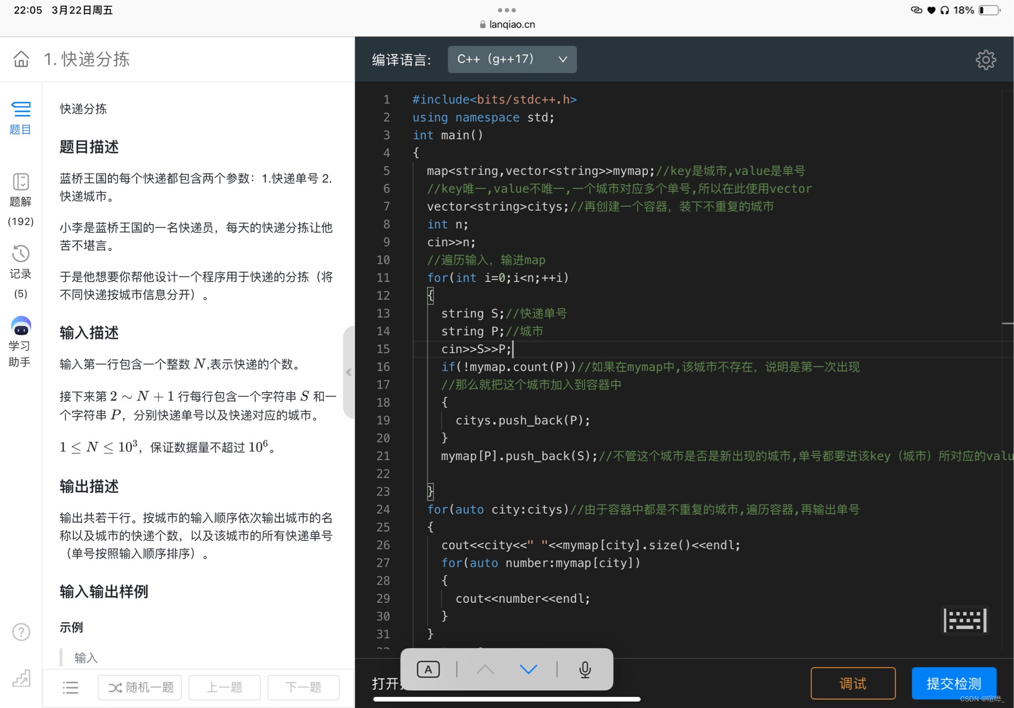This screenshot has height=708, width=1014.
Task: Tap the home icon next to the title
Action: [20, 59]
